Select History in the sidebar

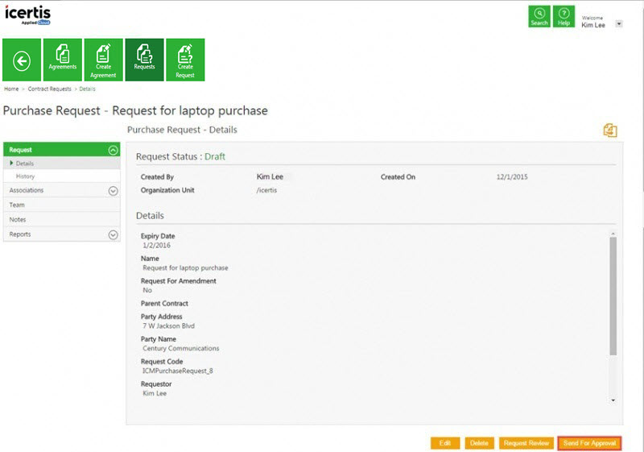[x=26, y=176]
